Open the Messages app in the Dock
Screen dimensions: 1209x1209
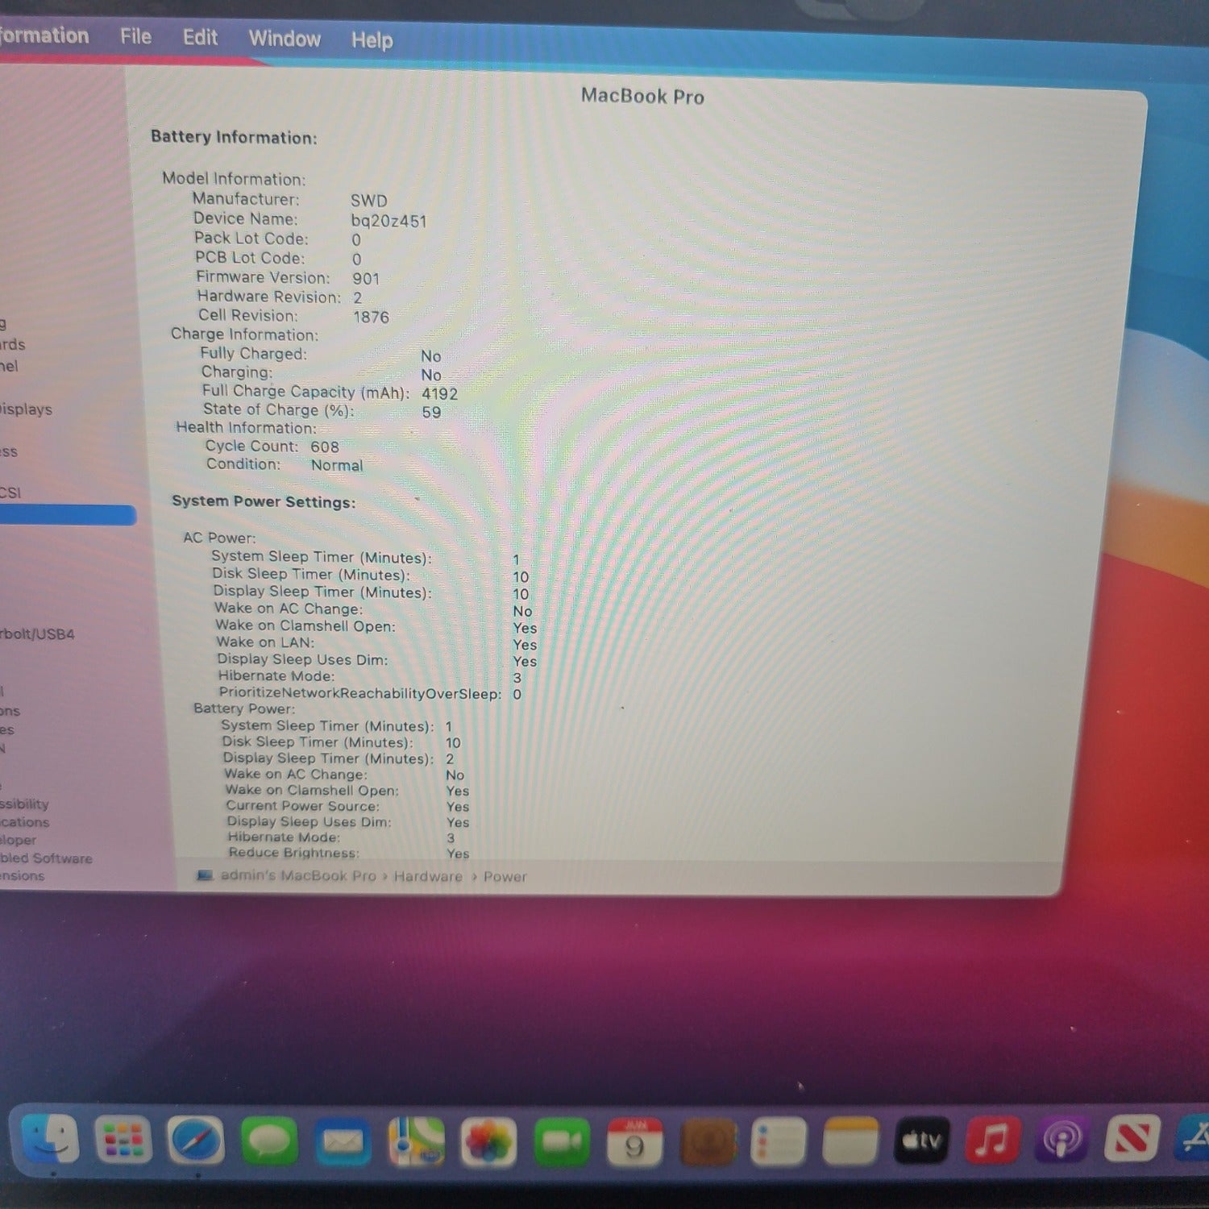269,1141
